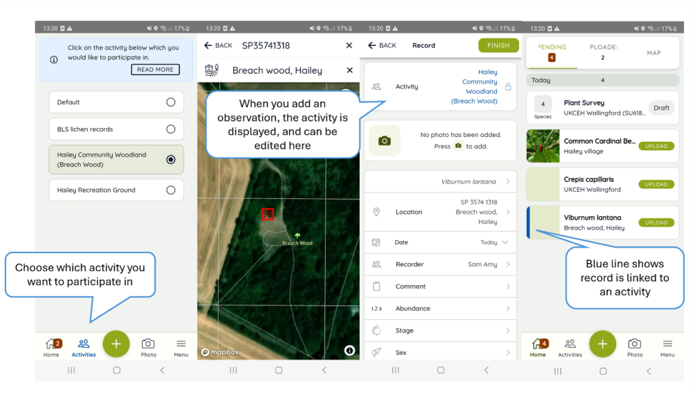Tap green plus button in first screen
This screenshot has height=393, width=696.
click(116, 344)
